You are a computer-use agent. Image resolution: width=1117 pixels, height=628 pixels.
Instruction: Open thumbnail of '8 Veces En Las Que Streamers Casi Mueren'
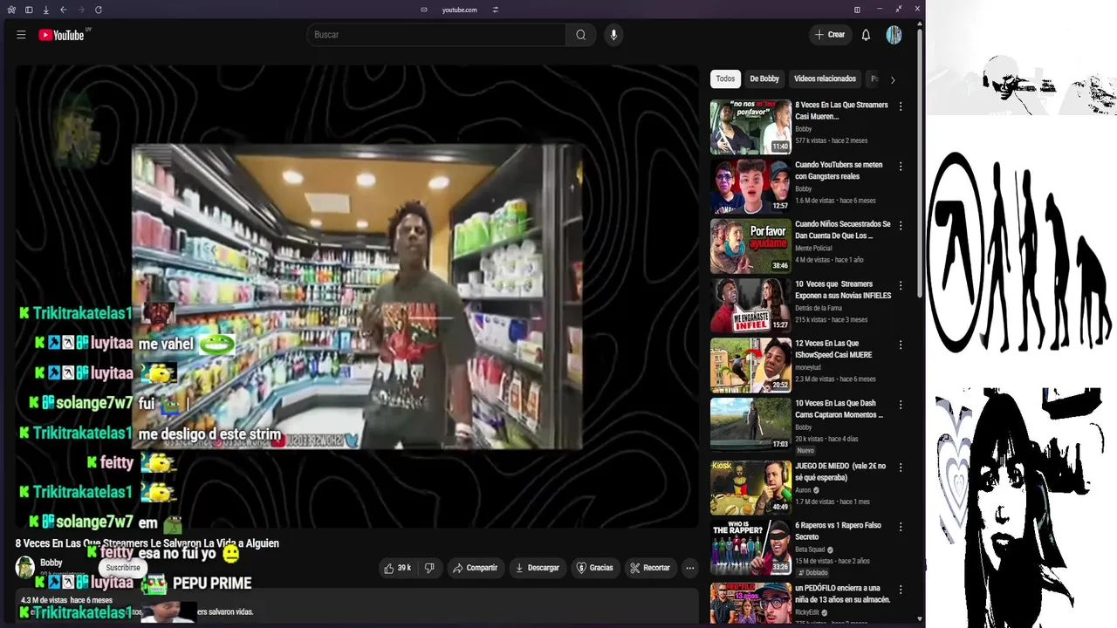(750, 127)
